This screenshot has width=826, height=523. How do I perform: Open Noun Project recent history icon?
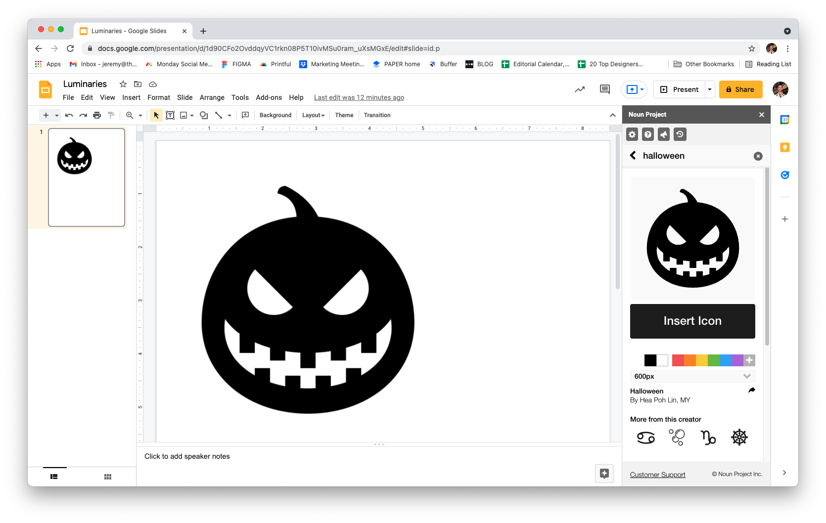click(680, 134)
